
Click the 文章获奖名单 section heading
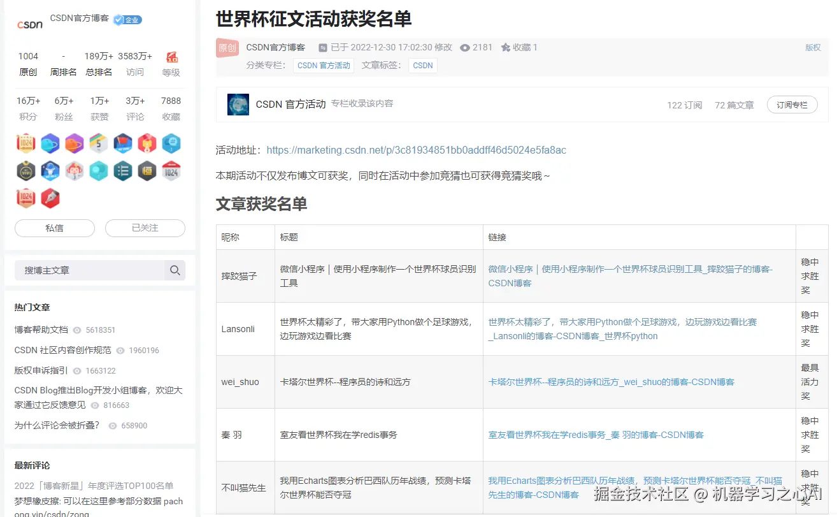click(x=262, y=204)
